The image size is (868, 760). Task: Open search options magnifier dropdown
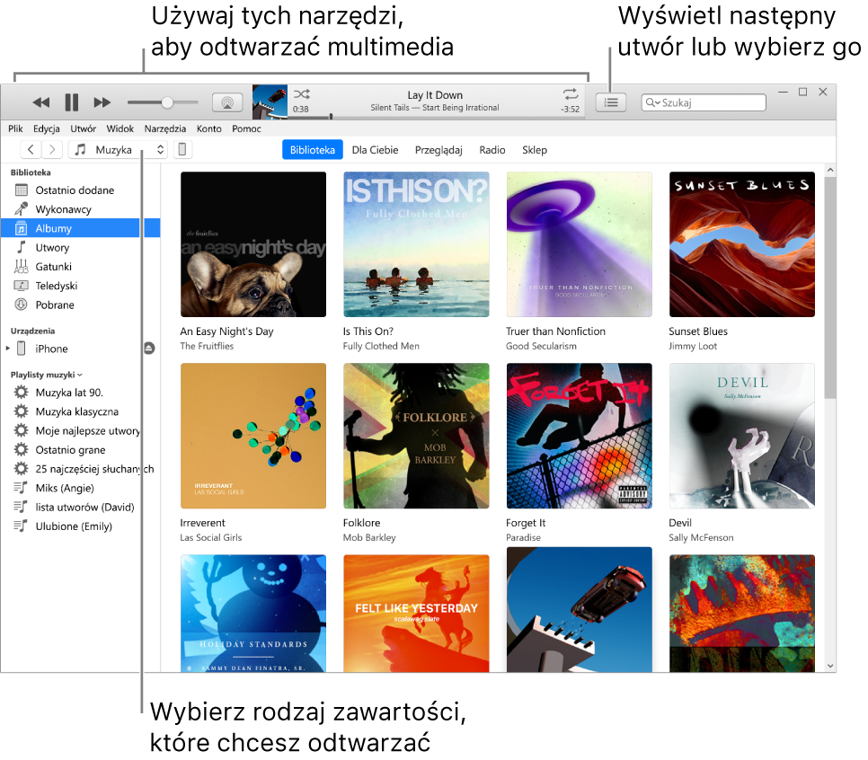652,102
